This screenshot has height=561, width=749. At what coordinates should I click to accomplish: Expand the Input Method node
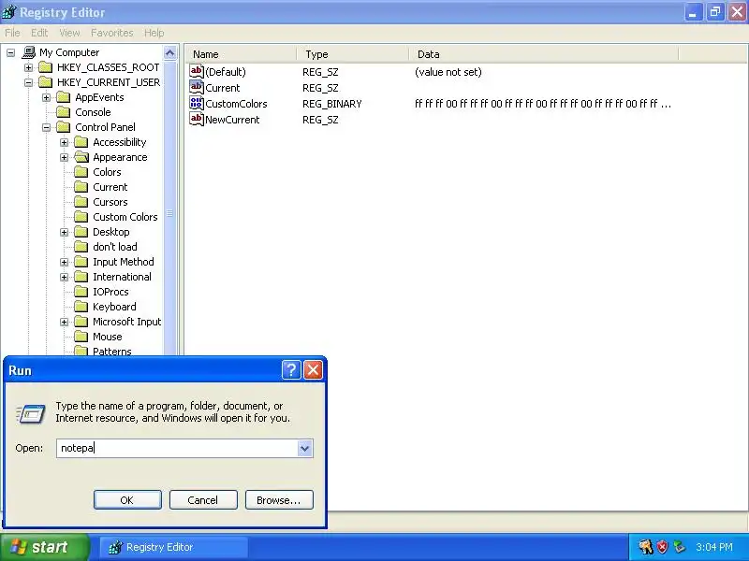[64, 263]
